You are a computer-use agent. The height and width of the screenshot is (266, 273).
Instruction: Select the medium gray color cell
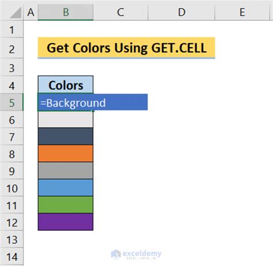point(66,170)
